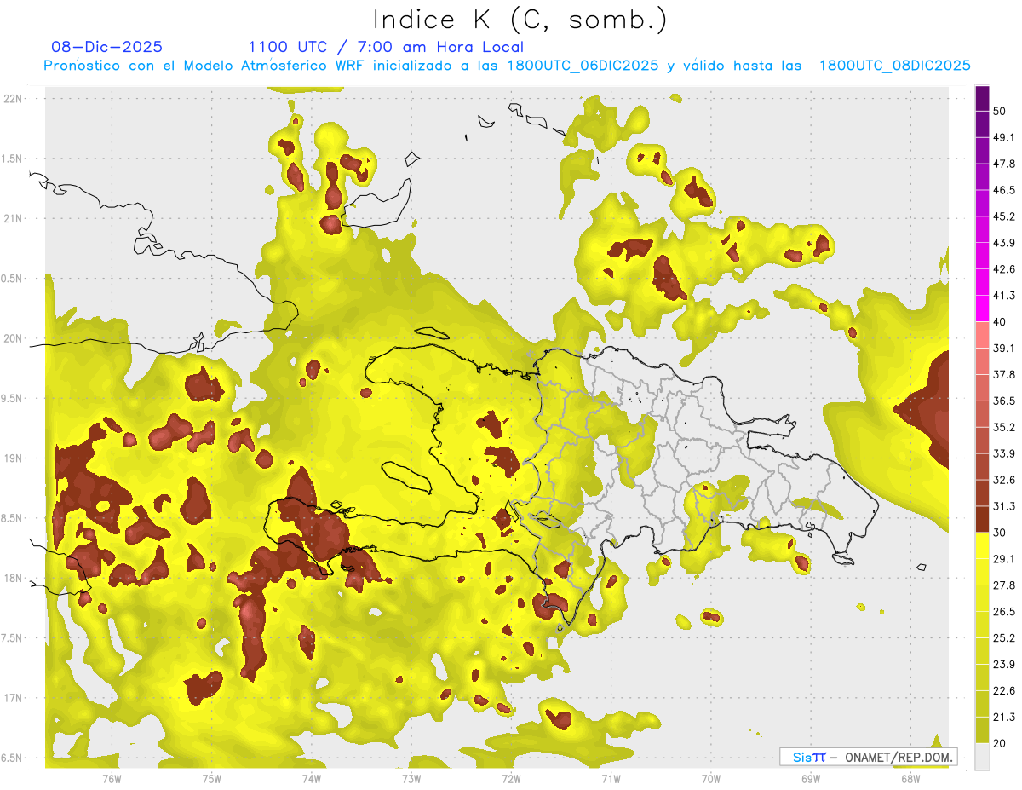
Task: Click the colorbar value "29.1"
Action: pos(1004,558)
